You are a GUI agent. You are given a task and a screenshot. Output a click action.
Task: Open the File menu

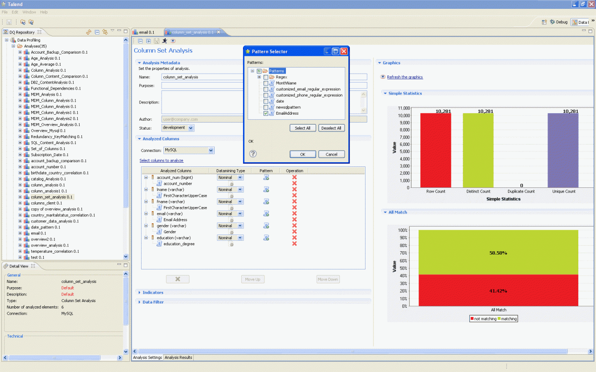tap(5, 12)
